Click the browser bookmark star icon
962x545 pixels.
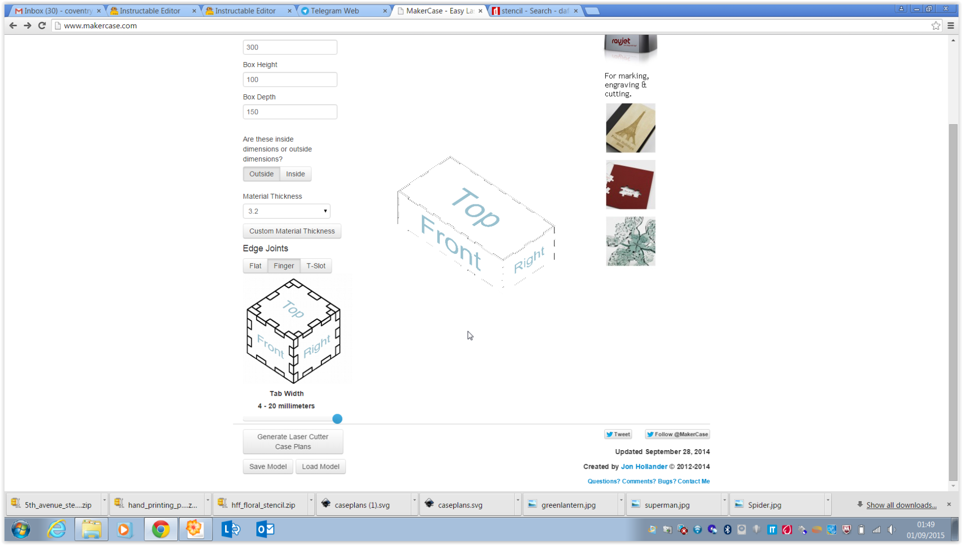pyautogui.click(x=936, y=26)
